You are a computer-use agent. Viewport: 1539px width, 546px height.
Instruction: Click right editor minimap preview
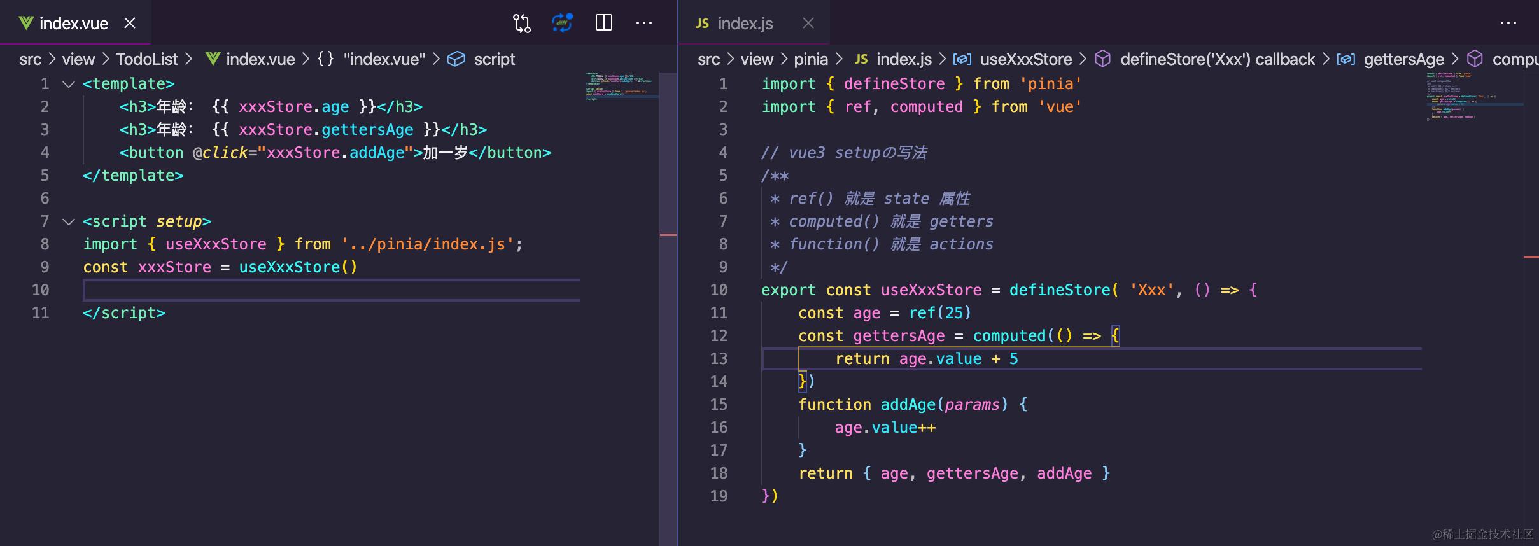click(1473, 95)
